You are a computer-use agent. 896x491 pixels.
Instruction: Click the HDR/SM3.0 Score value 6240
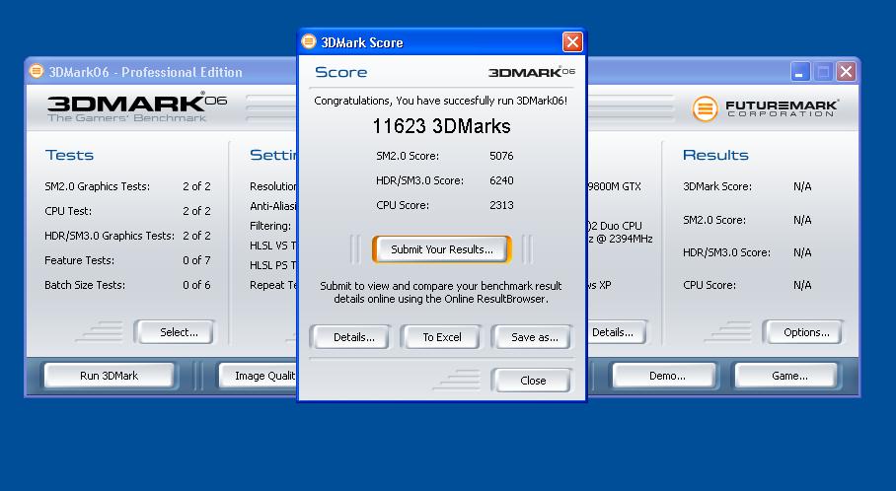[x=501, y=180]
